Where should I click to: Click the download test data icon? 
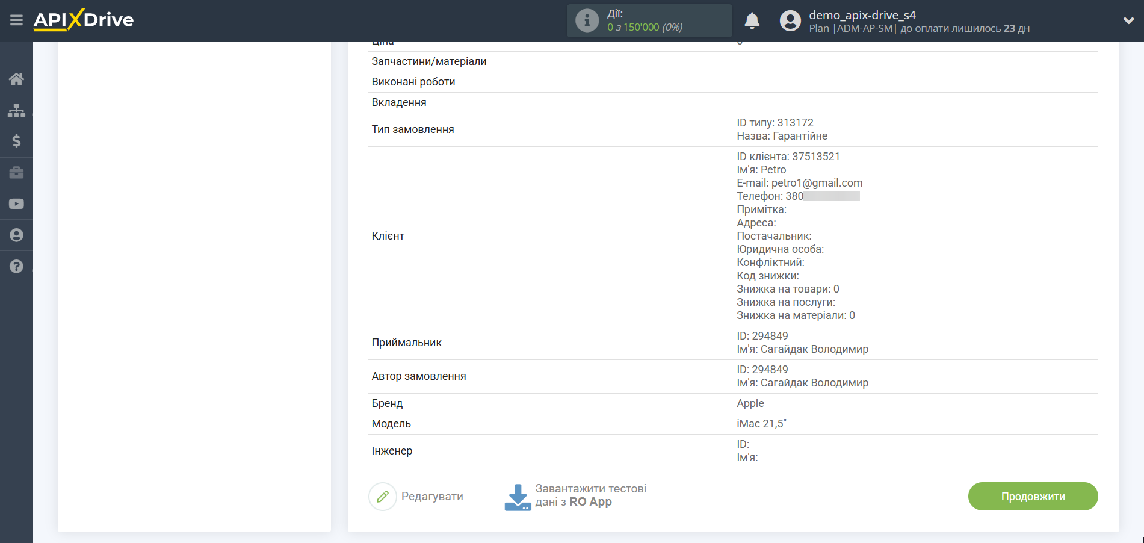(x=518, y=497)
